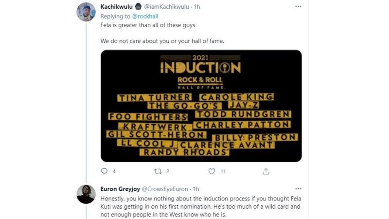Open more options on Kachikwulu's tweet
389x219 pixels.
click(x=298, y=7)
